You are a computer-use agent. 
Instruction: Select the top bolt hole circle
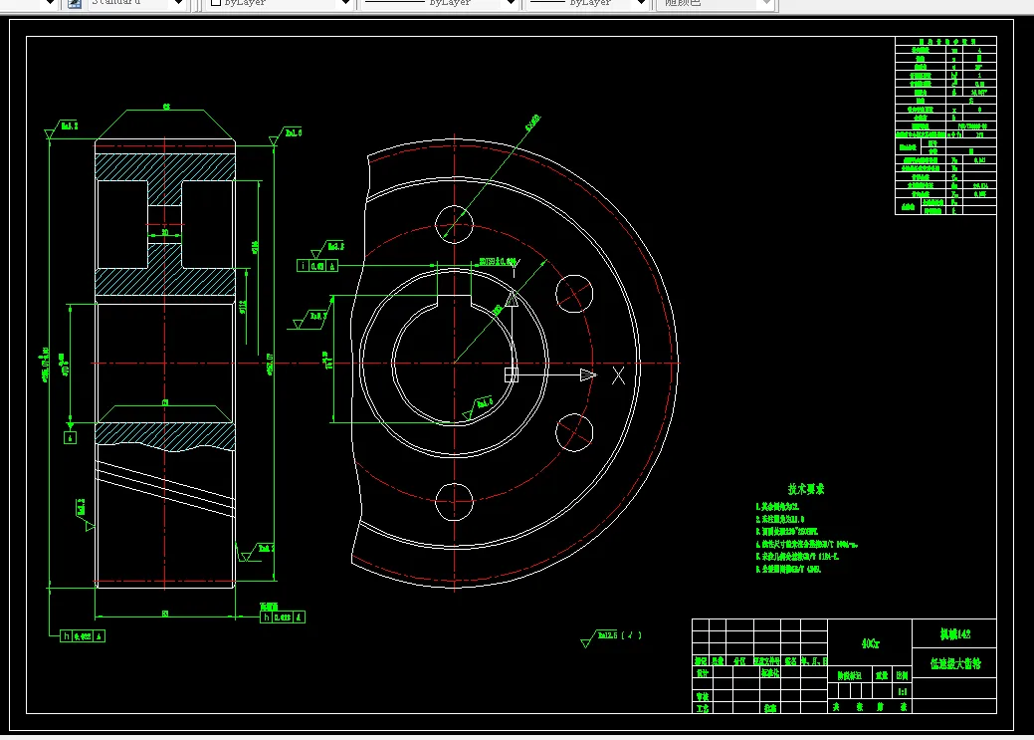(x=454, y=224)
